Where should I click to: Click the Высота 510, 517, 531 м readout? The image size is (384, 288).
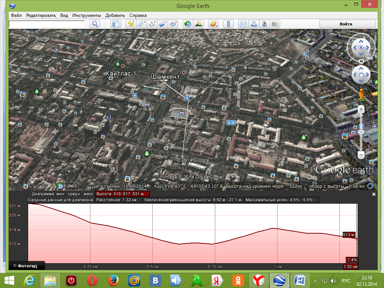click(122, 194)
